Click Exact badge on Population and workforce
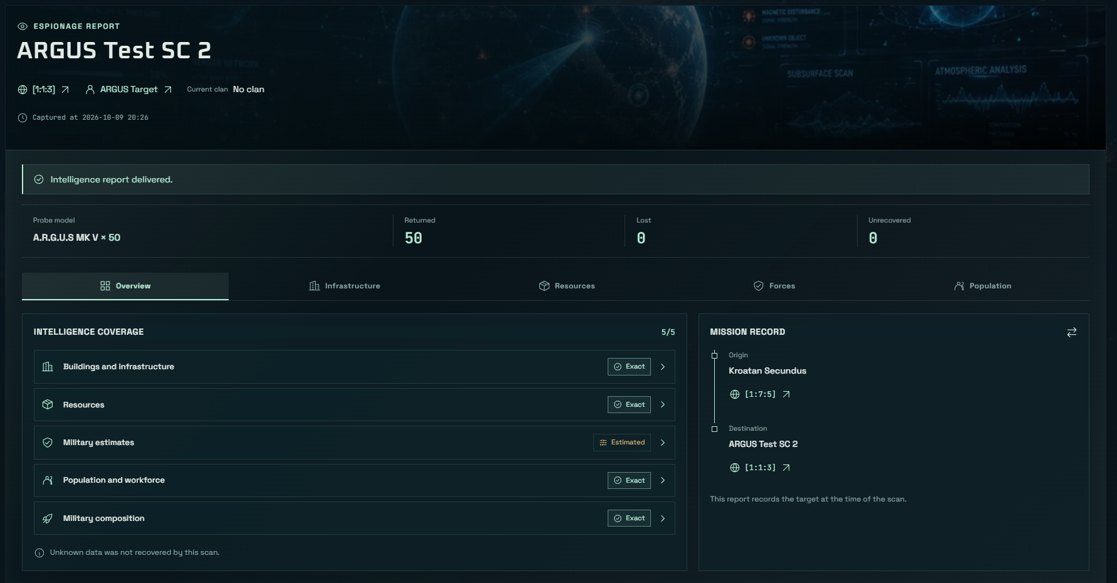Screen dimensions: 1117x583 tap(629, 480)
